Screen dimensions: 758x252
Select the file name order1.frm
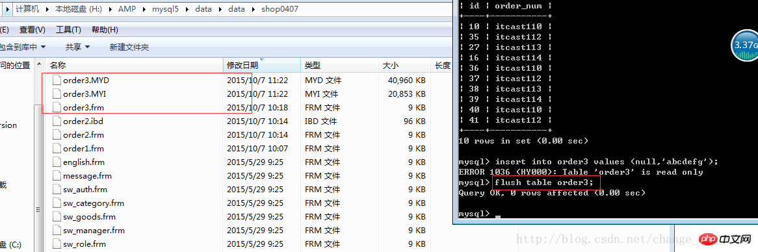coord(83,148)
